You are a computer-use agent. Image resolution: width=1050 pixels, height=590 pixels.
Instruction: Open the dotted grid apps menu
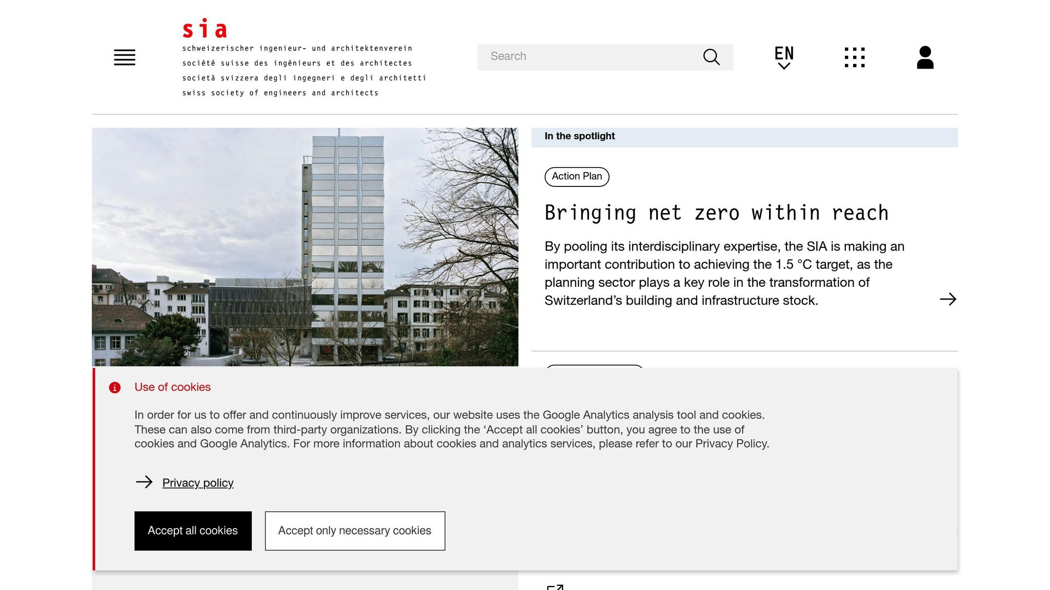[854, 57]
